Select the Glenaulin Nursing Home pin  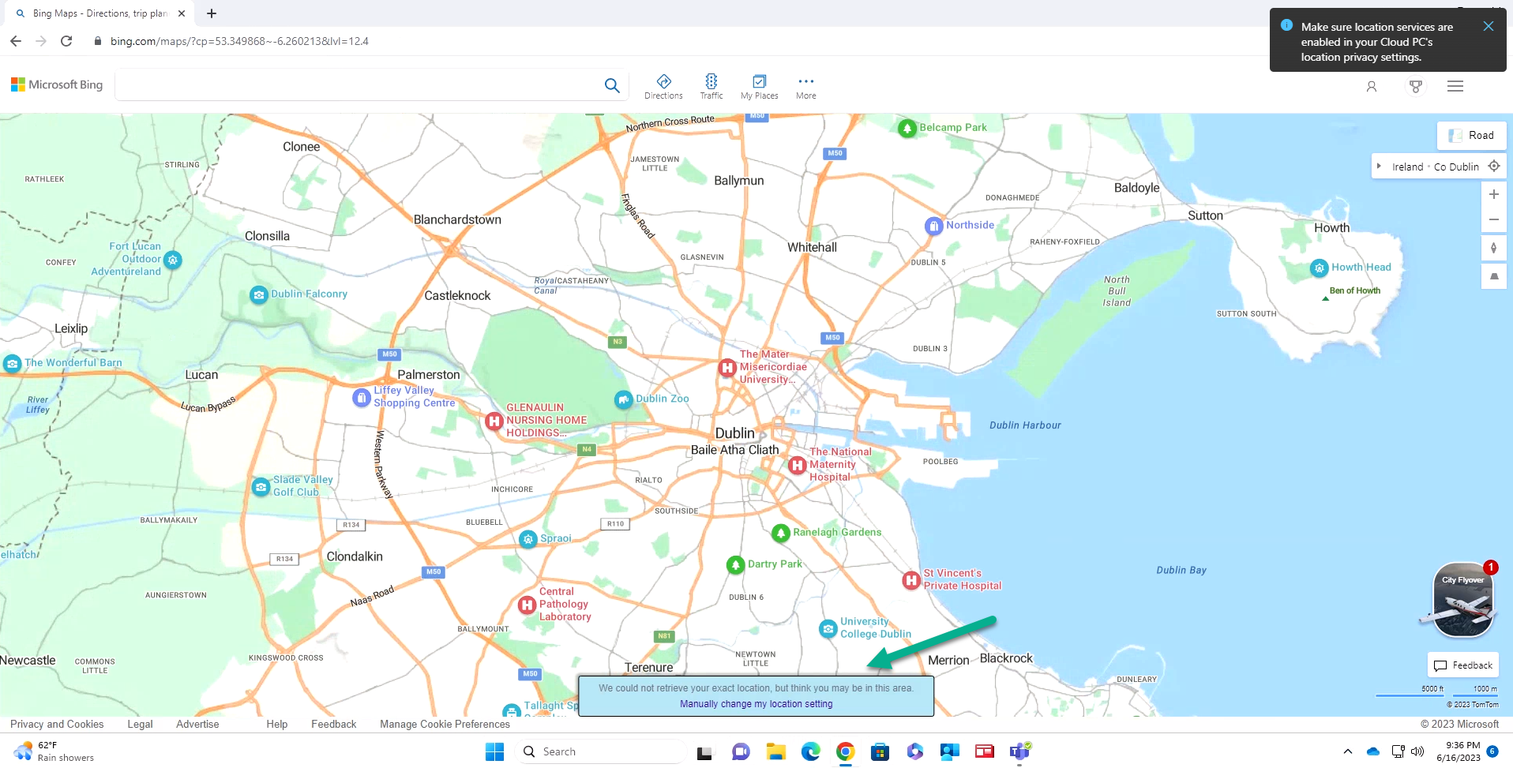494,421
